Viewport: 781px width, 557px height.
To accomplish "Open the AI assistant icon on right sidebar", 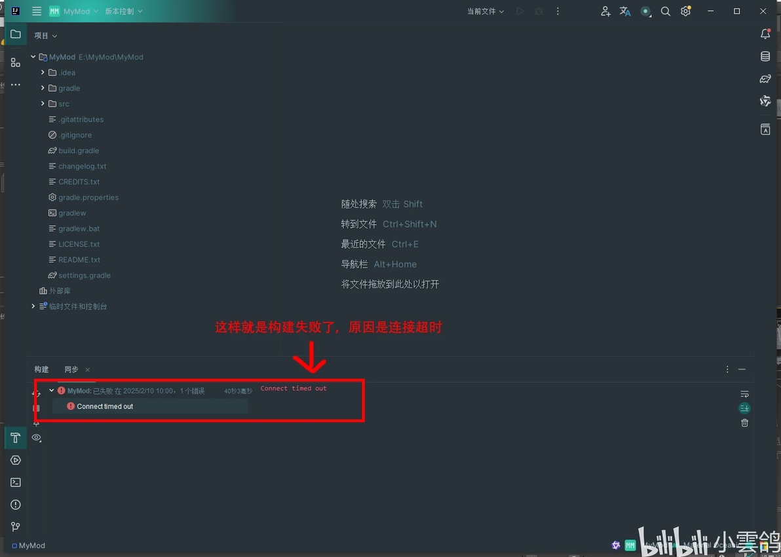I will click(765, 101).
